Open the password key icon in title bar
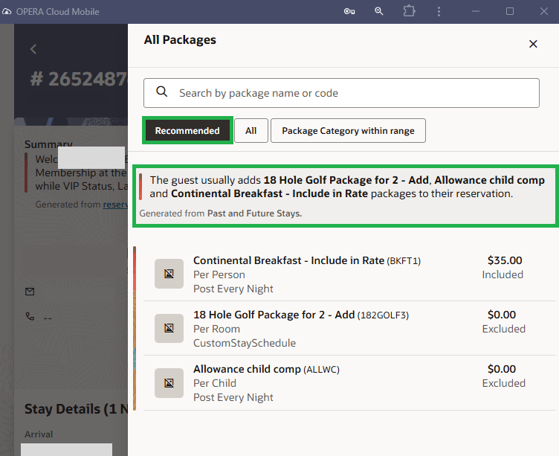The height and width of the screenshot is (456, 559). click(x=349, y=11)
